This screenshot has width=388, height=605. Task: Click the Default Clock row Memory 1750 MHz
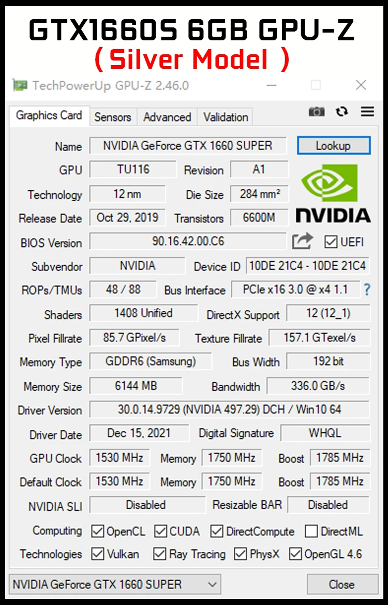pyautogui.click(x=231, y=481)
